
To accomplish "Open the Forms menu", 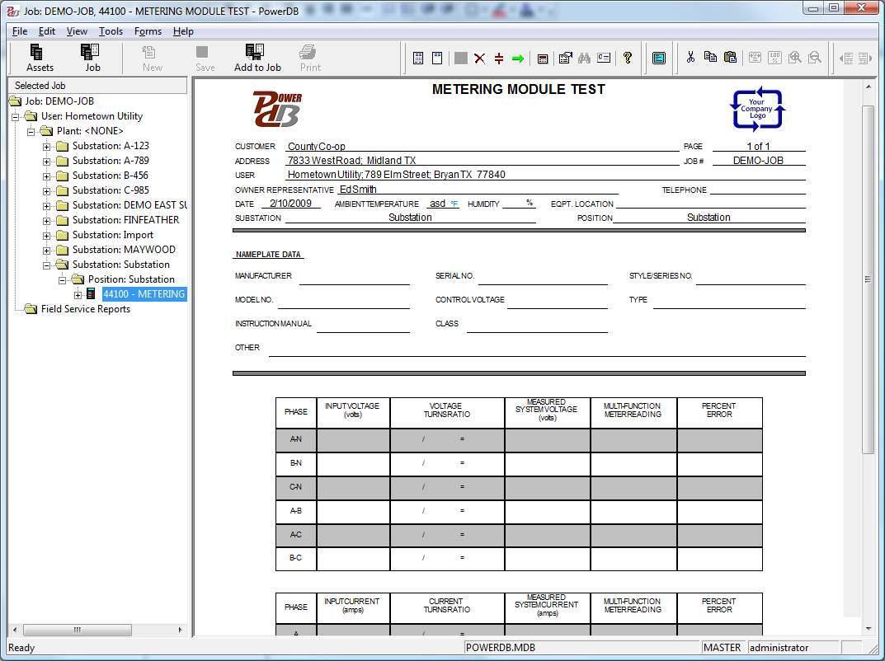I will 148,31.
